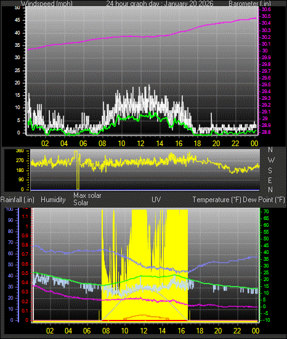Select hour 20 on the windspeed chart time axis
Screen dimensions: 287x339
216,143
